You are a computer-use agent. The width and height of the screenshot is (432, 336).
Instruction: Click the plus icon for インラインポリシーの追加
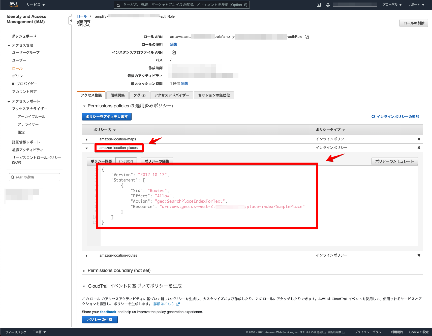pos(373,116)
